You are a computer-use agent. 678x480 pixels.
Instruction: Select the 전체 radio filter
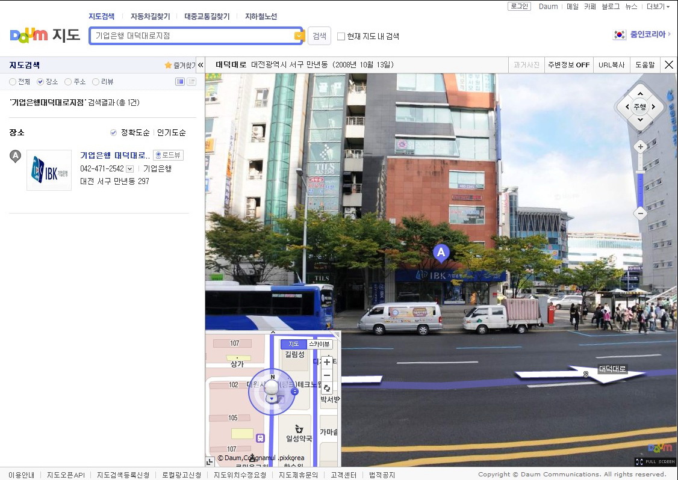point(13,82)
